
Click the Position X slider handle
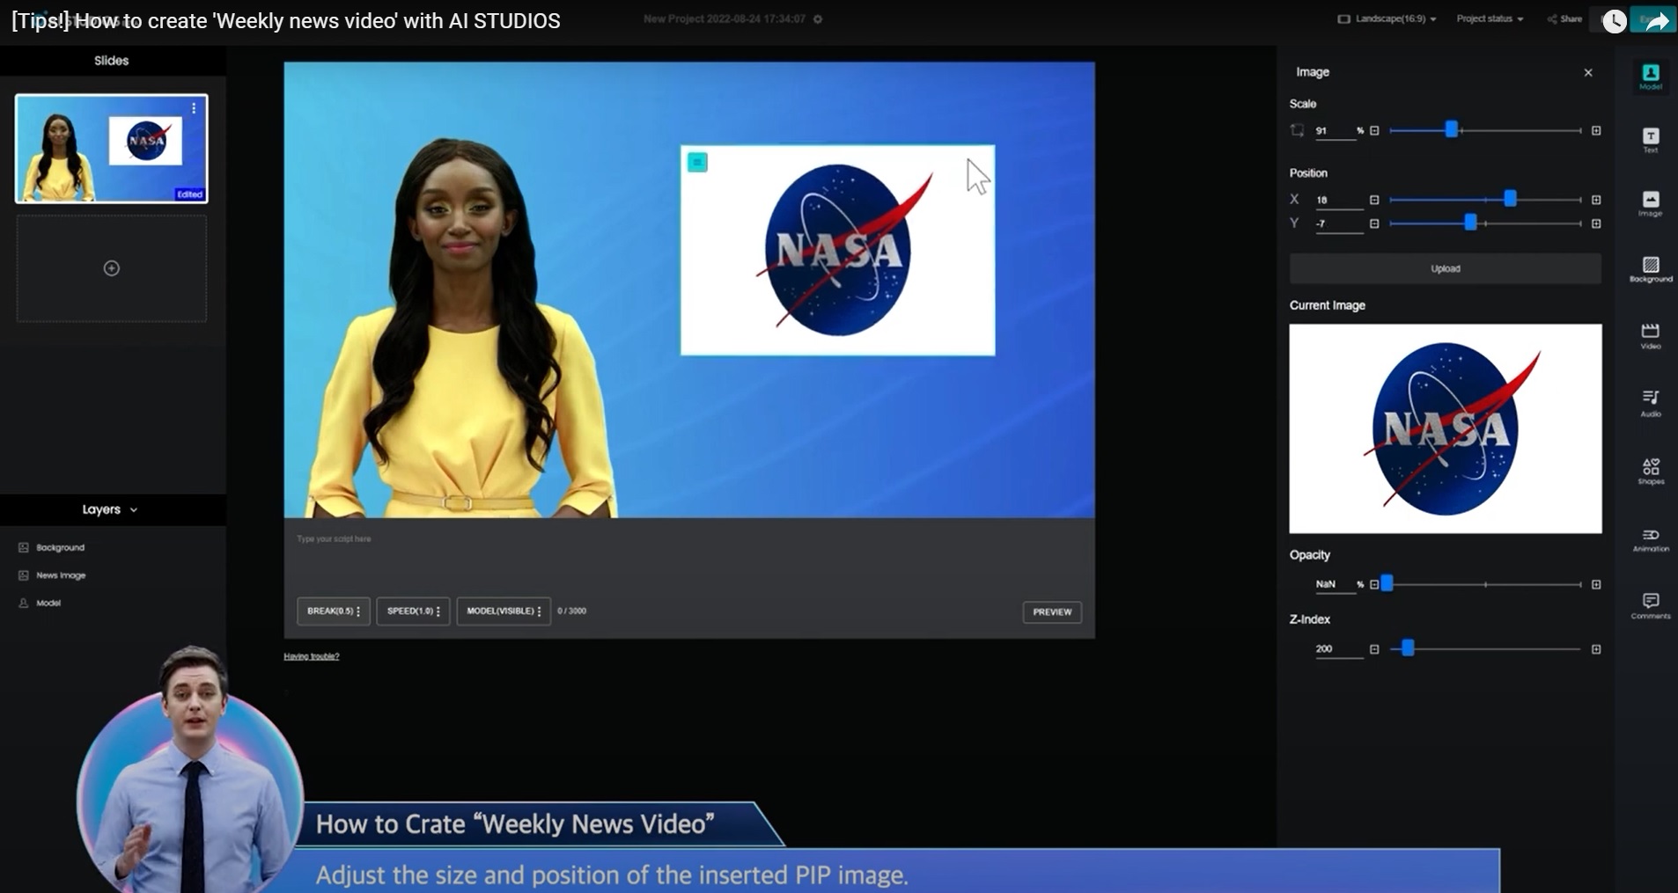[1510, 199]
